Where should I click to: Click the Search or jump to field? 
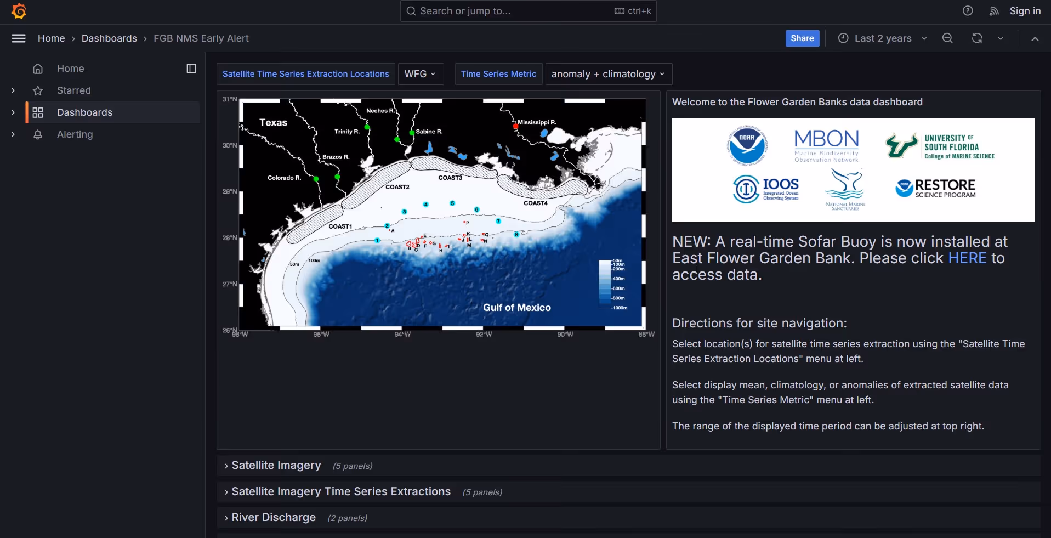529,11
